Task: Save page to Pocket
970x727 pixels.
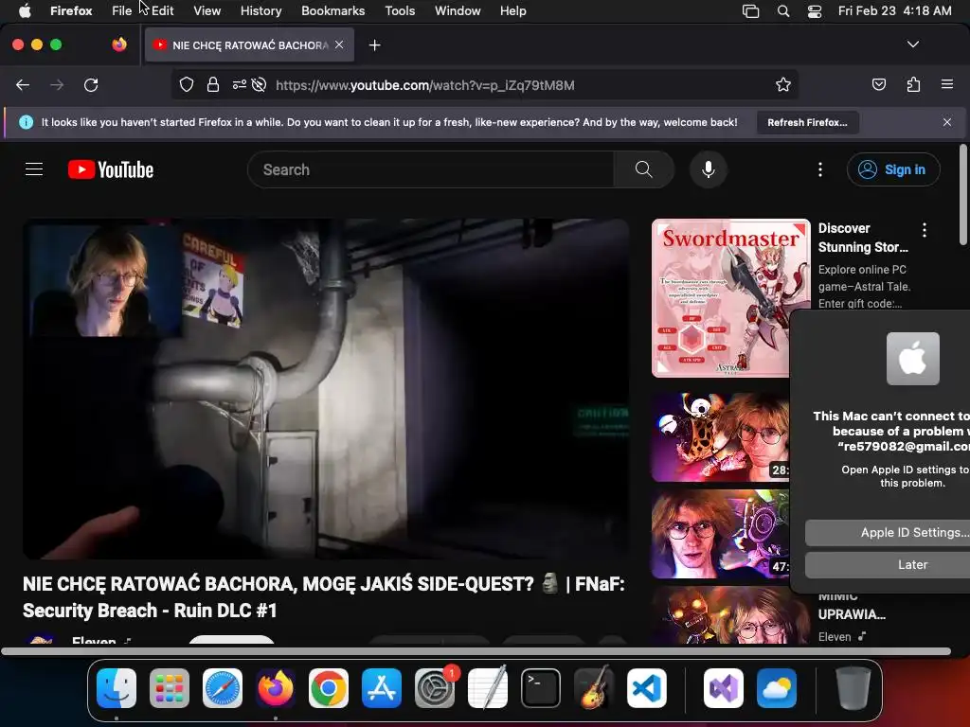Action: (878, 84)
